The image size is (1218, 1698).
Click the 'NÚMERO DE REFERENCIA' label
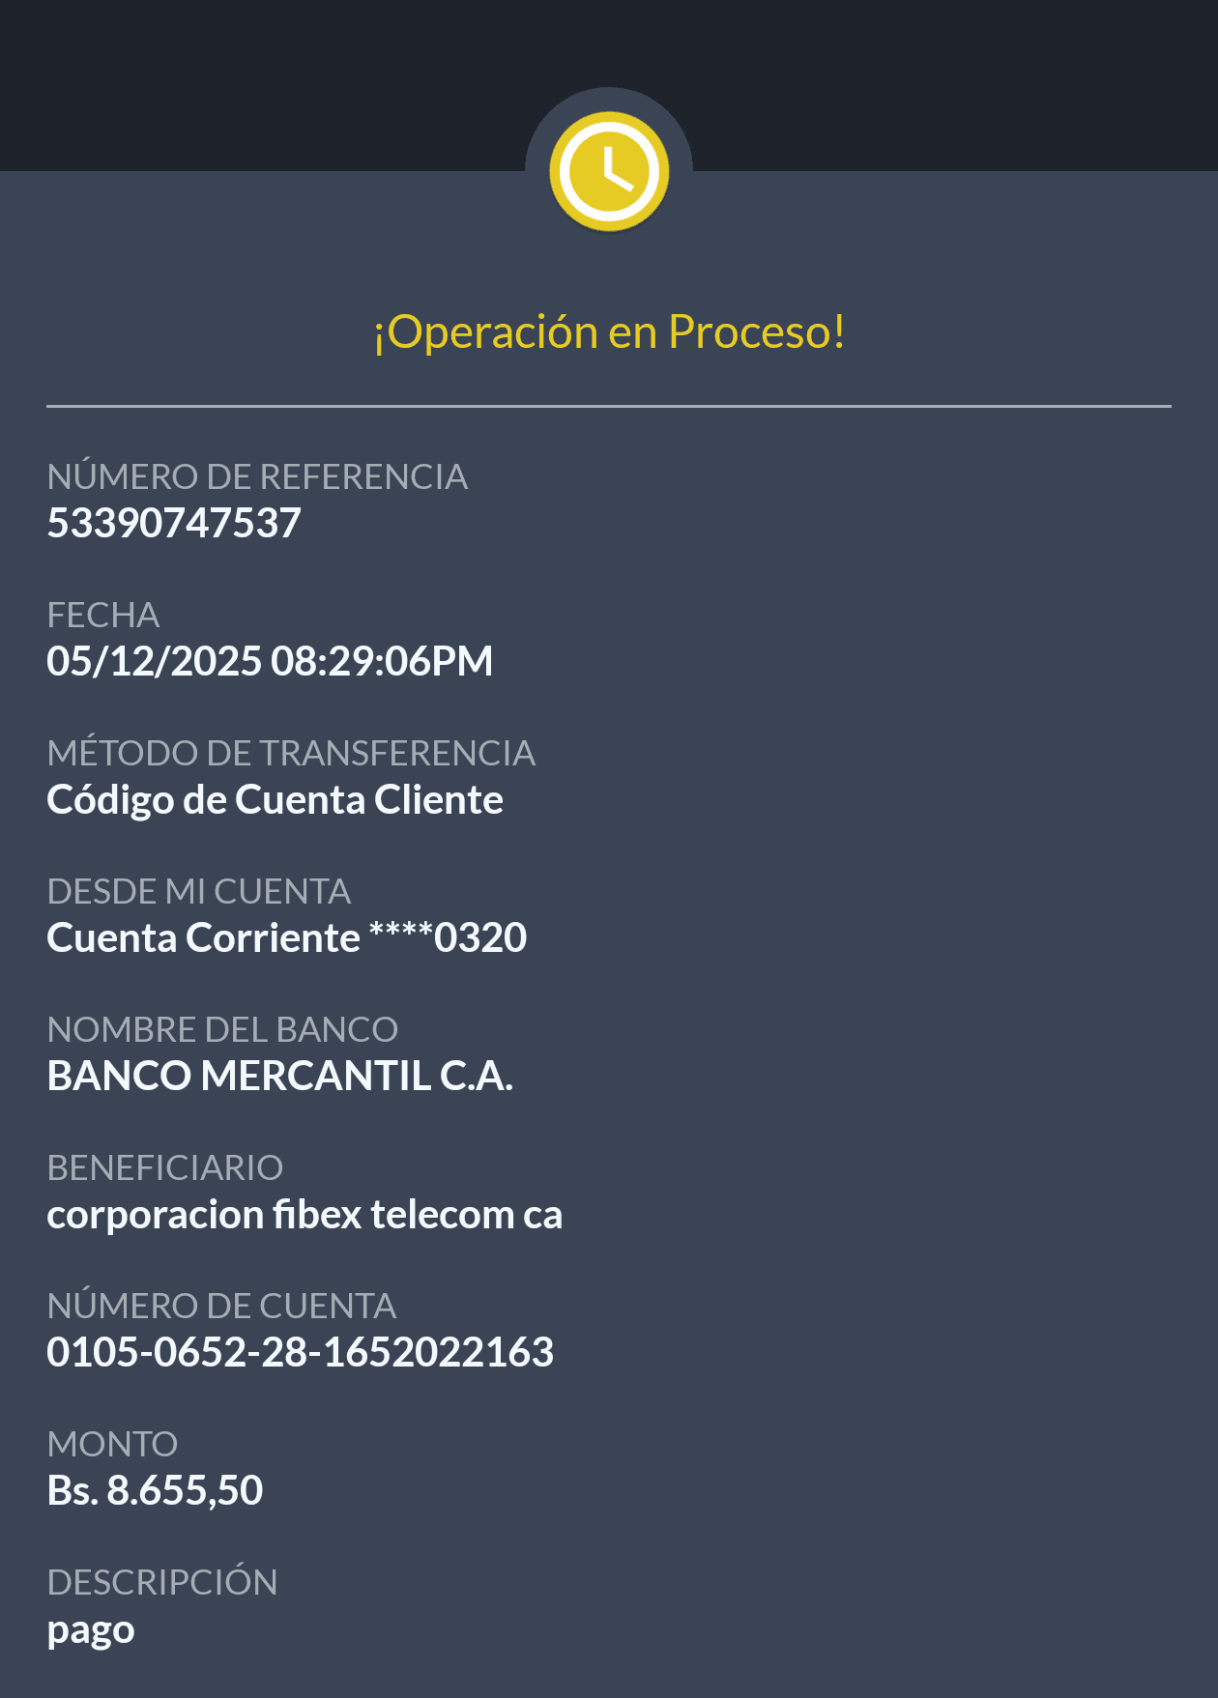[x=257, y=476]
